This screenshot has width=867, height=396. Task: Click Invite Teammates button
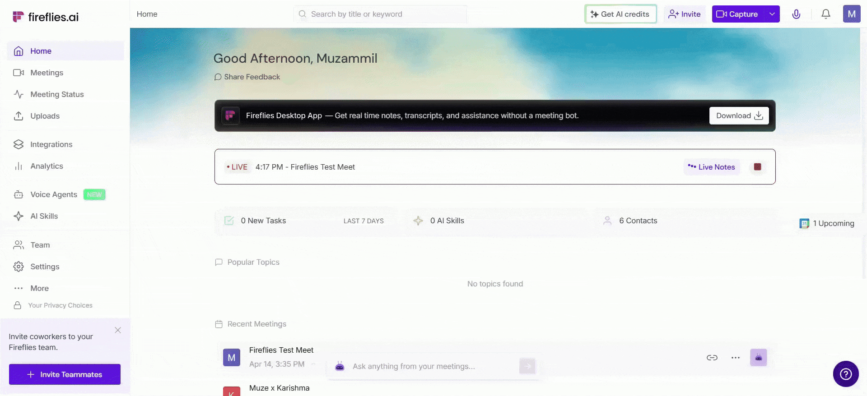(x=65, y=374)
